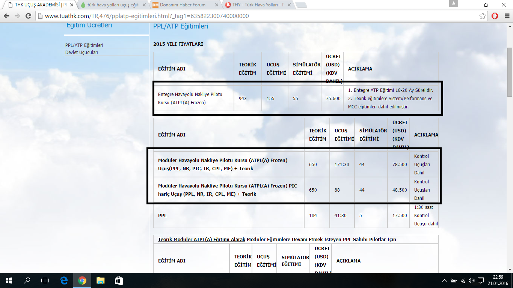513x288 pixels.
Task: Click the Teorik Modüler ATPL(A) Eğitimi Alarak text
Action: 202,239
